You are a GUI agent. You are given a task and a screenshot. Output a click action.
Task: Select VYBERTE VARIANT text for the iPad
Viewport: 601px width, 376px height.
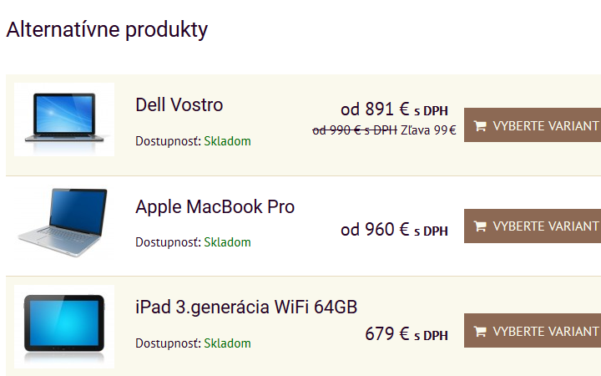tap(546, 332)
